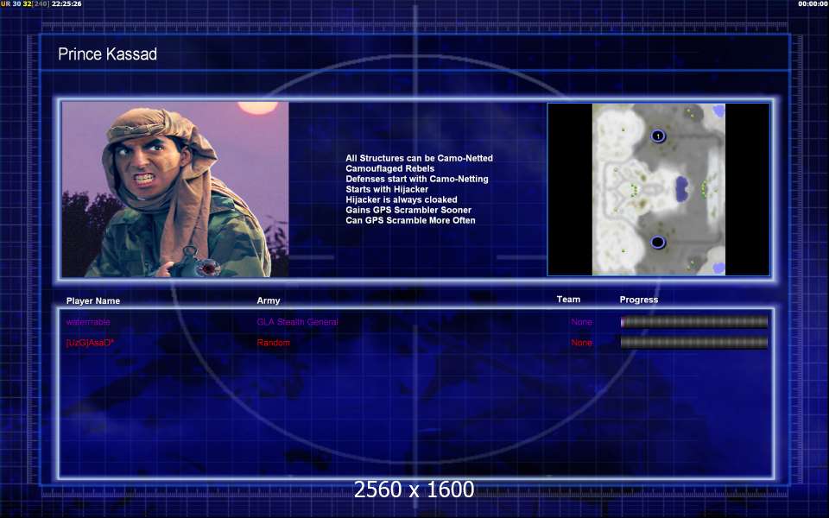Click the 'Prince Kassad' title
Screen dimensions: 829x518
107,54
